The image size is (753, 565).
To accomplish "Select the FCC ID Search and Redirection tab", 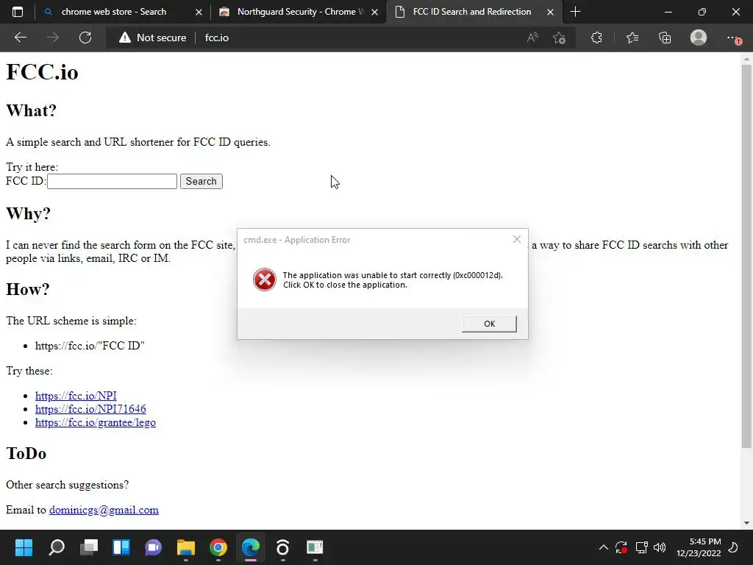I will click(472, 12).
